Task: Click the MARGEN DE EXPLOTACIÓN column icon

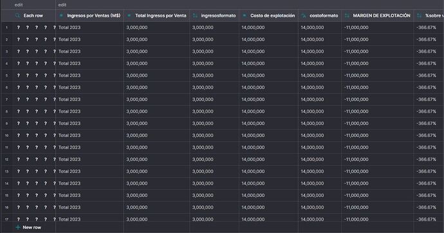Action: click(347, 15)
